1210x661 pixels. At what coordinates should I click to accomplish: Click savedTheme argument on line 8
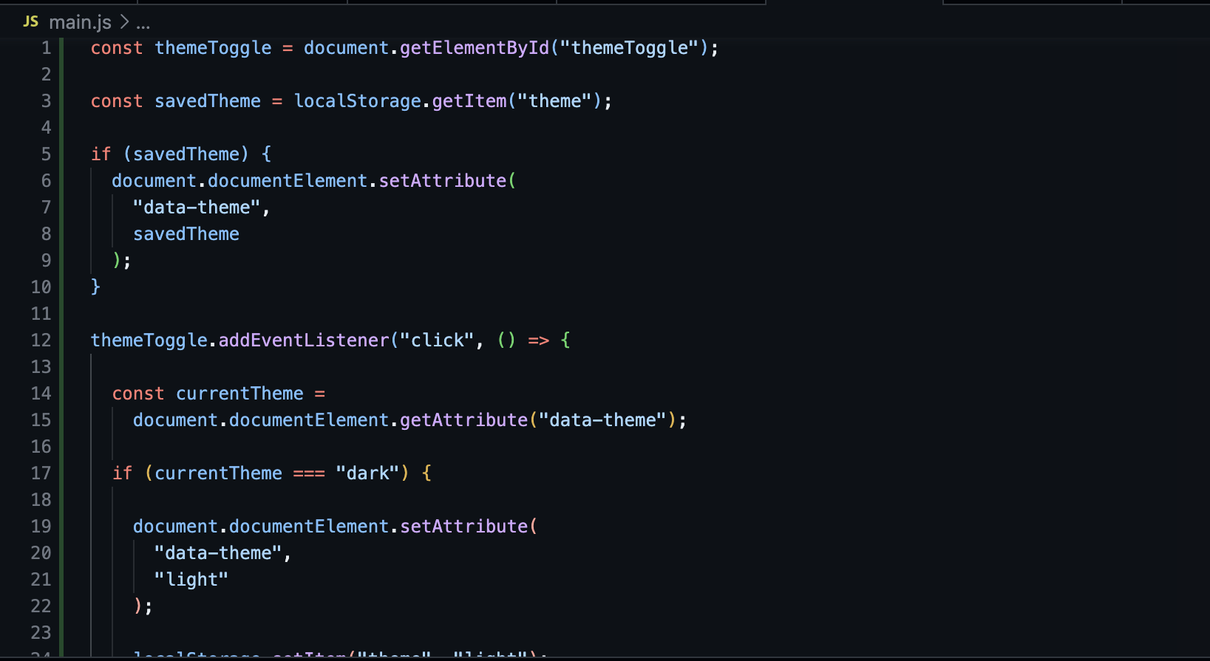click(x=186, y=234)
